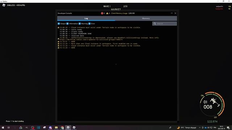Open Task View on the taskbar
This screenshot has height=130, width=232.
click(9, 127)
